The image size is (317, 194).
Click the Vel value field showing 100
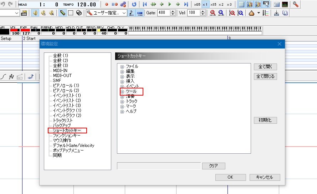point(194,13)
